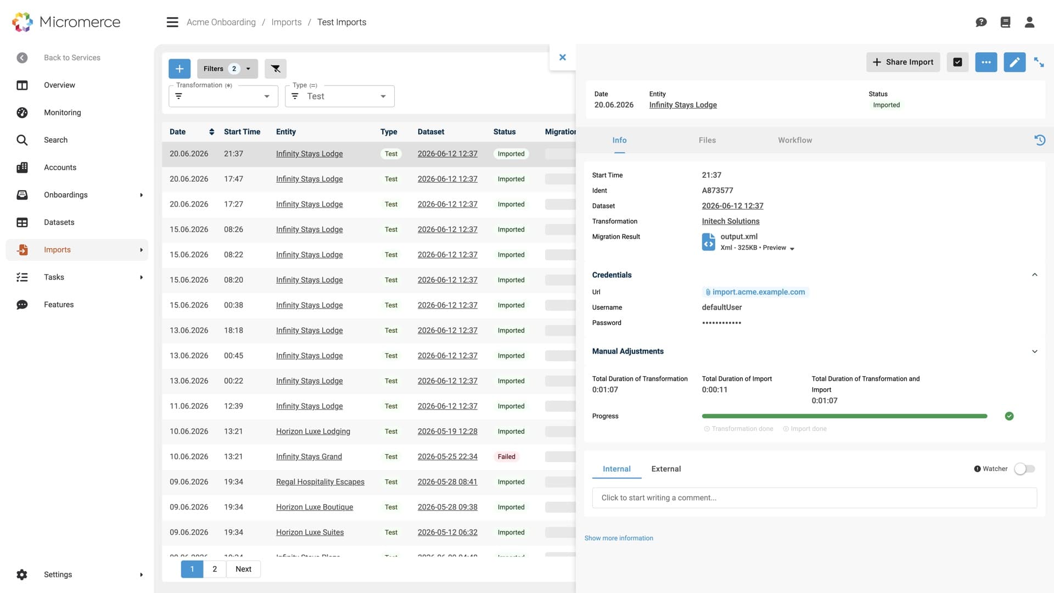Toggle the Watcher switch
Viewport: 1054px width, 593px height.
[1024, 469]
